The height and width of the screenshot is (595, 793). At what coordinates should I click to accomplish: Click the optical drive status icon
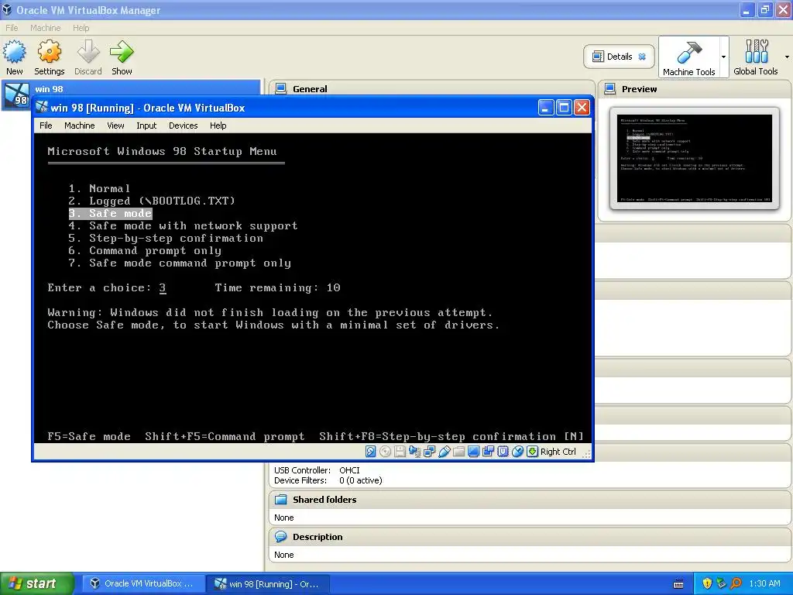coord(385,452)
